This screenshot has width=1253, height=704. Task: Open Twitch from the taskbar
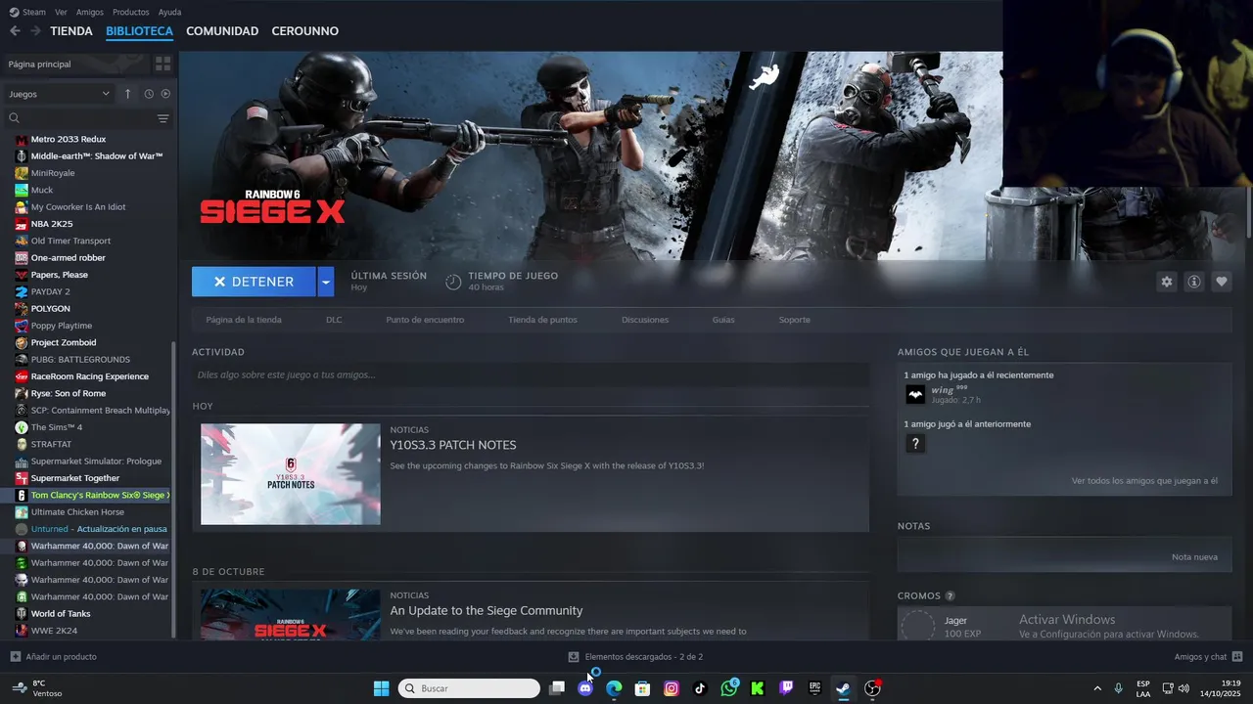click(786, 688)
